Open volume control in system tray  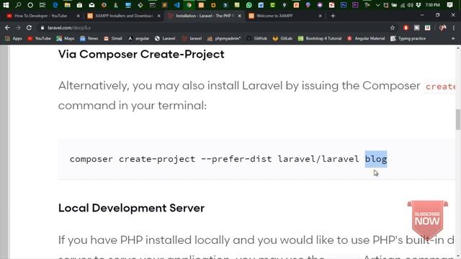tap(411, 5)
